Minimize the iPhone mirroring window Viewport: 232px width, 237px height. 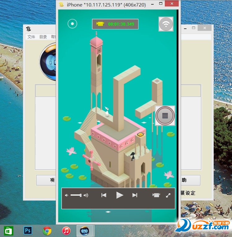pos(152,4)
